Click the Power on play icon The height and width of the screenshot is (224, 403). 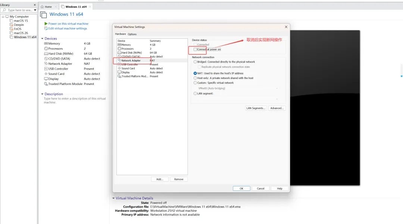coord(46,23)
